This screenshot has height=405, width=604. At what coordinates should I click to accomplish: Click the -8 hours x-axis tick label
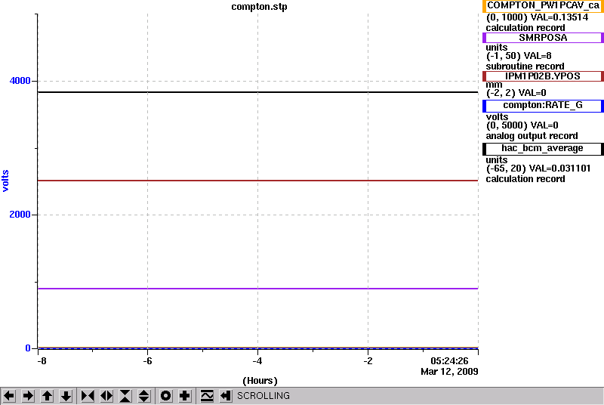[42, 361]
